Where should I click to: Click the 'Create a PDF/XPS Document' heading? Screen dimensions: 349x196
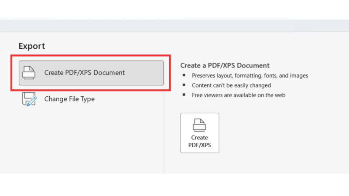pos(225,65)
